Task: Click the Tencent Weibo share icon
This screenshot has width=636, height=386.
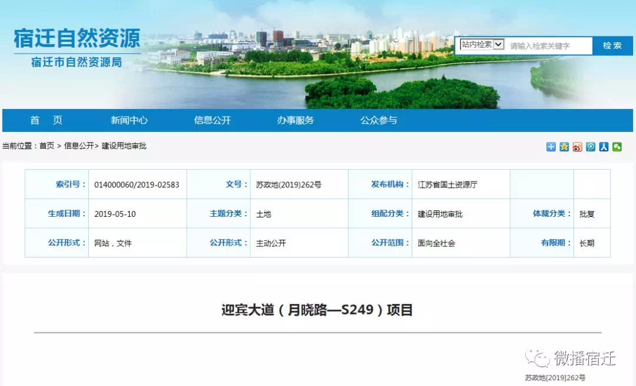Action: [x=591, y=147]
